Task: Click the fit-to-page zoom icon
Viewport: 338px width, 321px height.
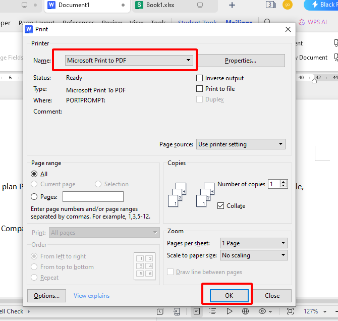Action: coord(290,311)
